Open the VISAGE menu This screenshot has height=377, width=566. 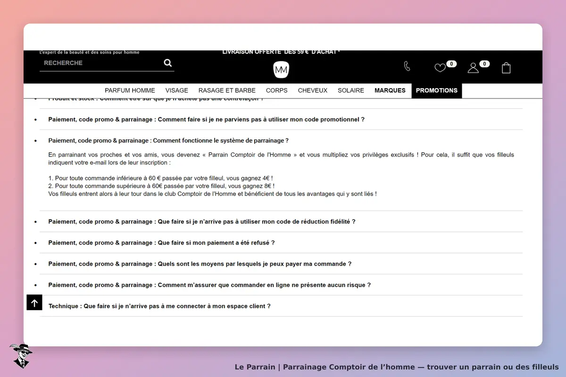coord(177,90)
